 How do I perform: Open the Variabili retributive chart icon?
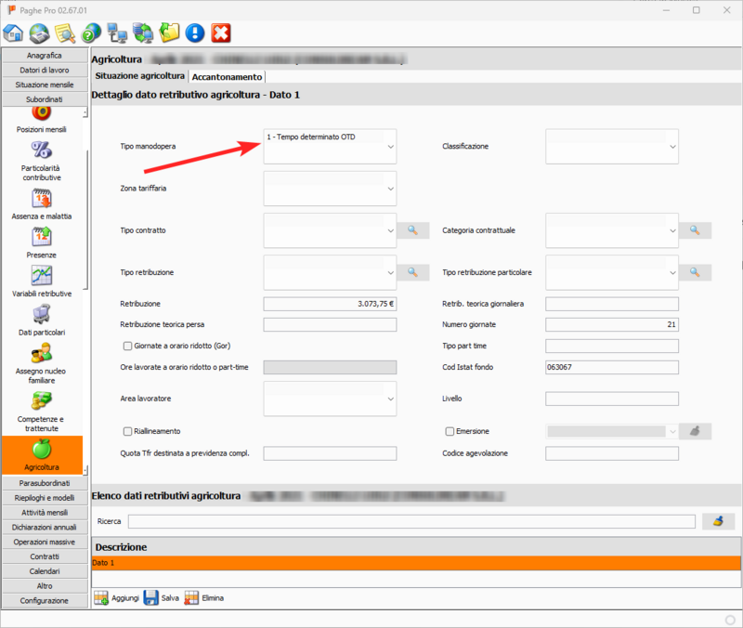pyautogui.click(x=42, y=275)
